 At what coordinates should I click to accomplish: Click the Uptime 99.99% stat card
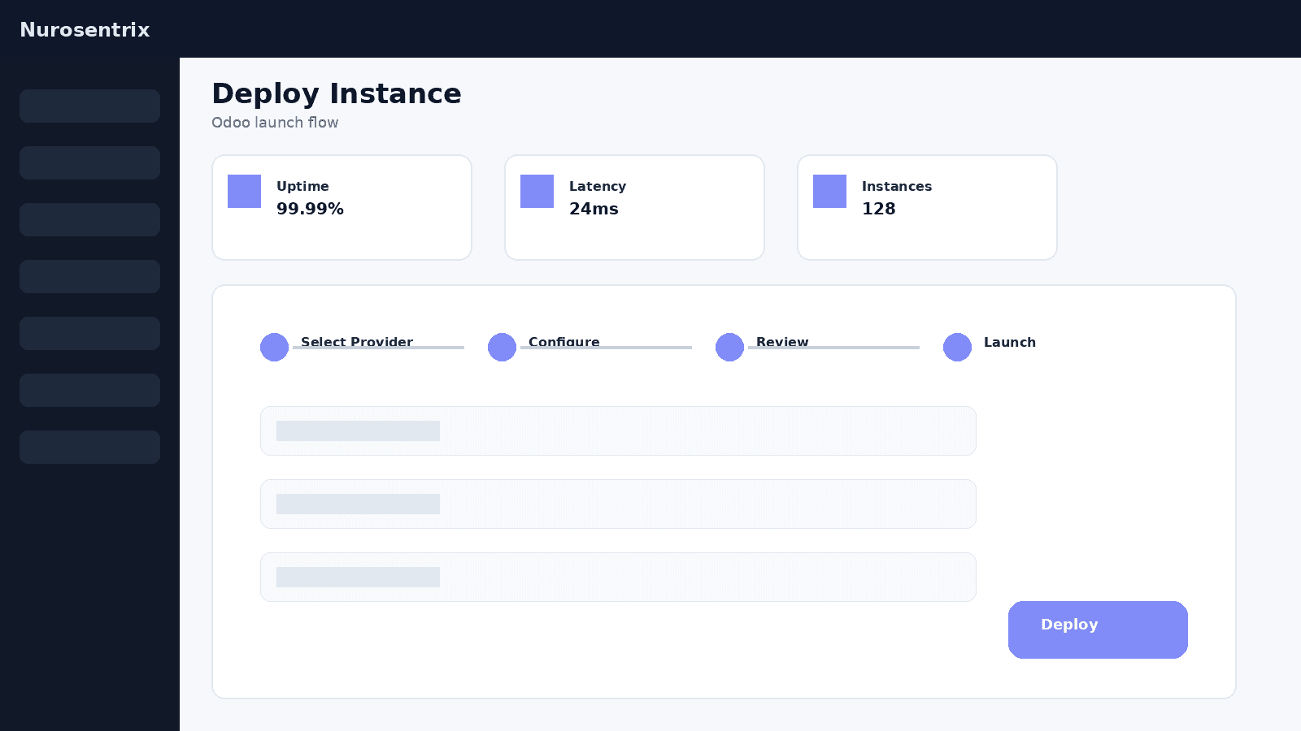pos(342,207)
